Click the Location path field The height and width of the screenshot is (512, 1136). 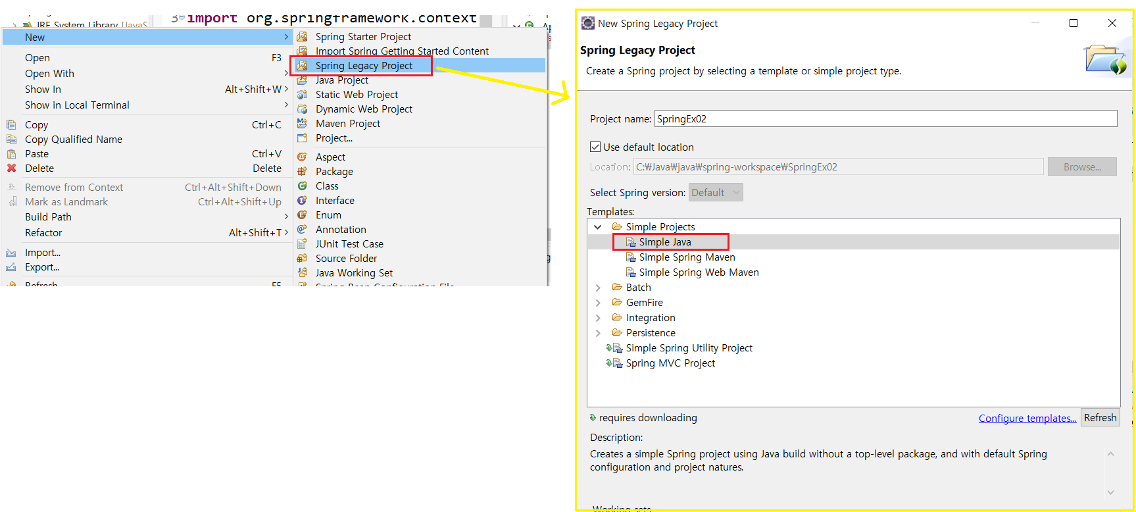(838, 166)
